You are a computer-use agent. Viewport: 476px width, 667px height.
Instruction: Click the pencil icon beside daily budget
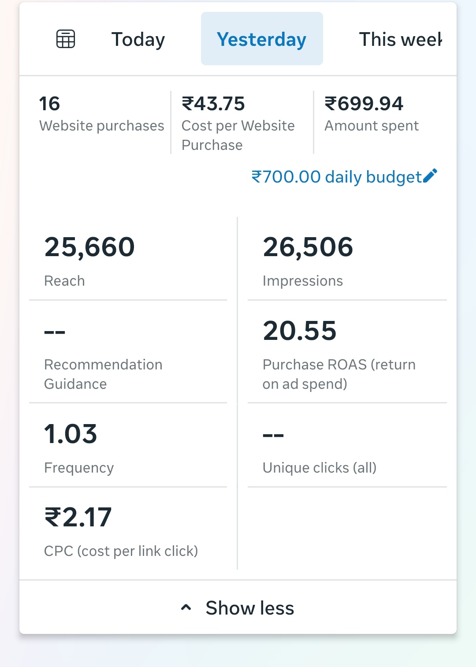[430, 175]
